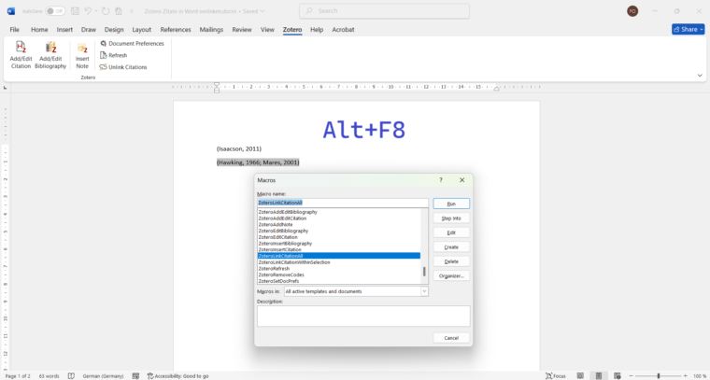710x380 pixels.
Task: Click the macro list scrollbar thumb
Action: (424, 272)
